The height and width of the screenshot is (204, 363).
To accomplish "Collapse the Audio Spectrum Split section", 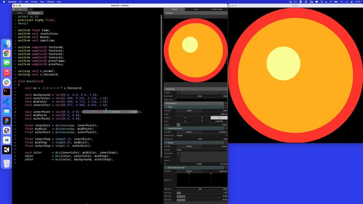I will (167, 168).
